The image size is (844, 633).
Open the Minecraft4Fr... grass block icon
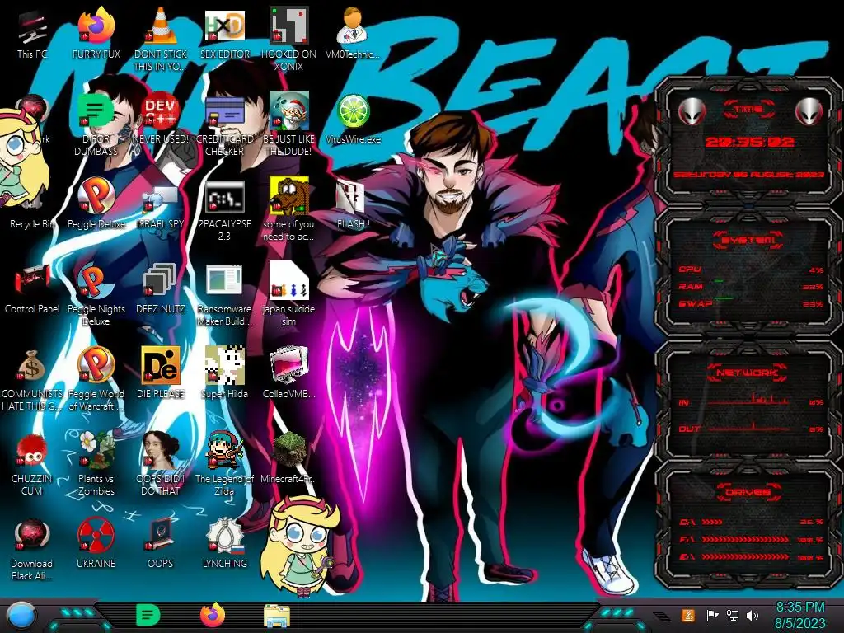point(288,451)
